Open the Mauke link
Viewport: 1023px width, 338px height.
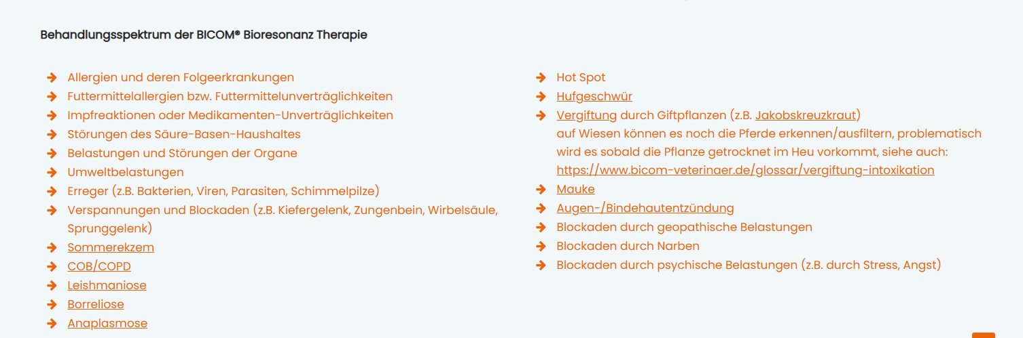coord(575,190)
